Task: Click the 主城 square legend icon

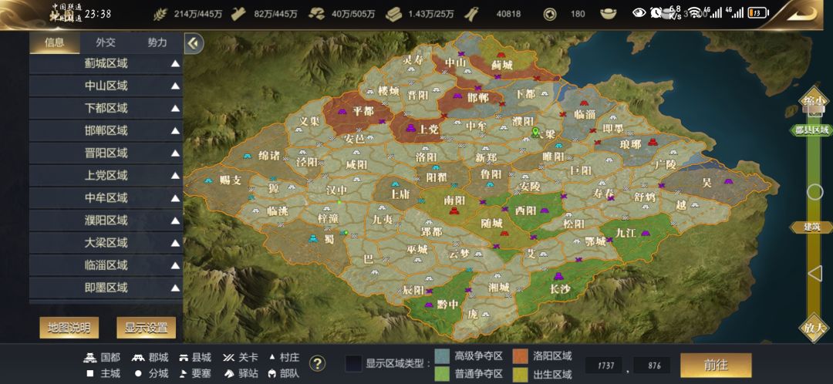Action: point(90,373)
